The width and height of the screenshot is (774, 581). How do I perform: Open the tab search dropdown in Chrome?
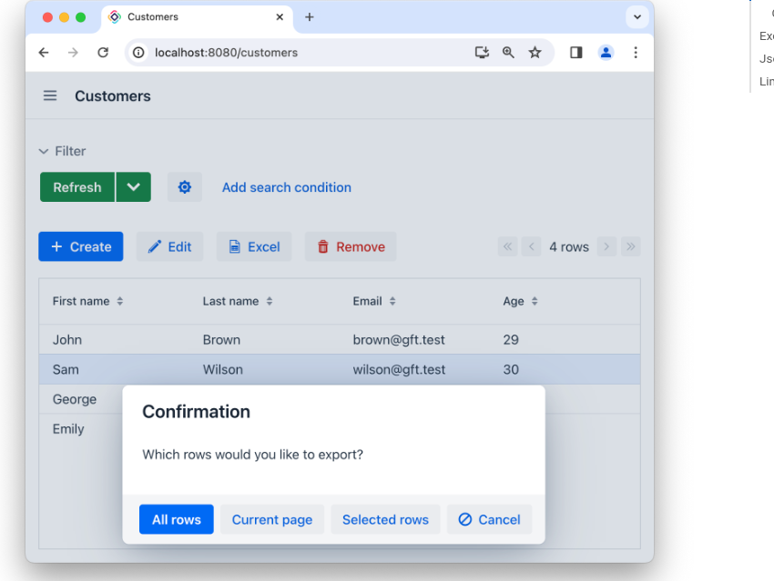pos(637,17)
